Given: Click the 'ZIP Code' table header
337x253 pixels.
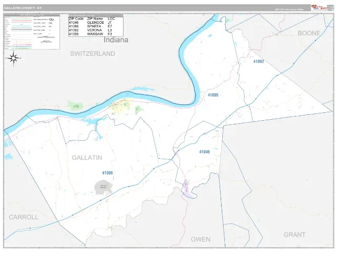Looking at the screenshot, I should coord(76,19).
